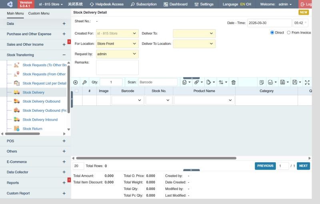Viewport: 320px width, 204px height.
Task: Open the paperclip attachment icon
Action: click(x=196, y=82)
